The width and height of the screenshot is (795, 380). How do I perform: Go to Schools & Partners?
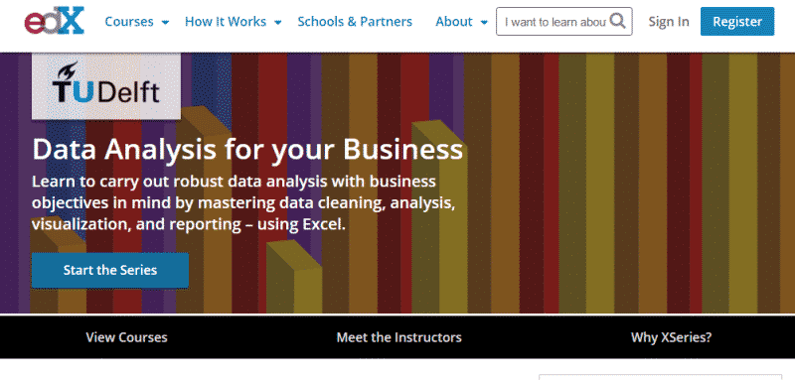(x=355, y=21)
